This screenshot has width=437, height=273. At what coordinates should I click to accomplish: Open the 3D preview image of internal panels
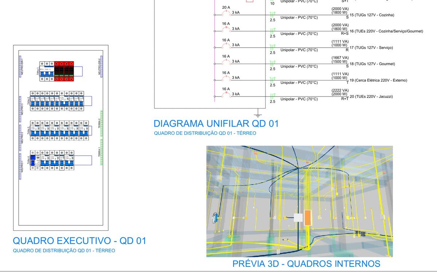(x=300, y=201)
